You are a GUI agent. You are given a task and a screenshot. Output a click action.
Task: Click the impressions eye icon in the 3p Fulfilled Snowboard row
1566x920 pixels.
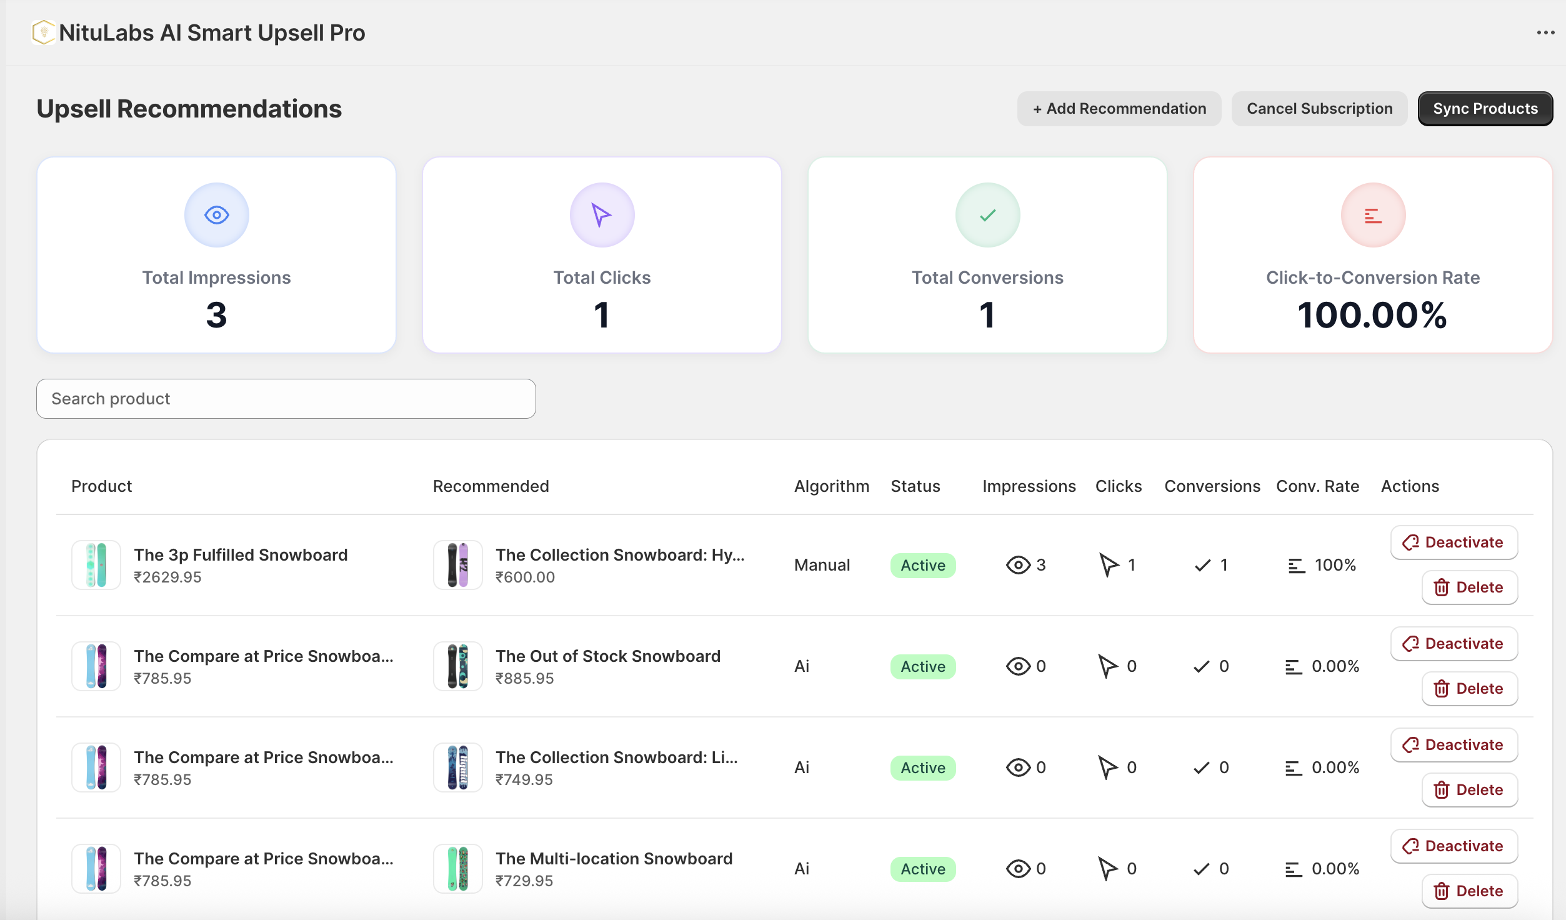[1019, 564]
